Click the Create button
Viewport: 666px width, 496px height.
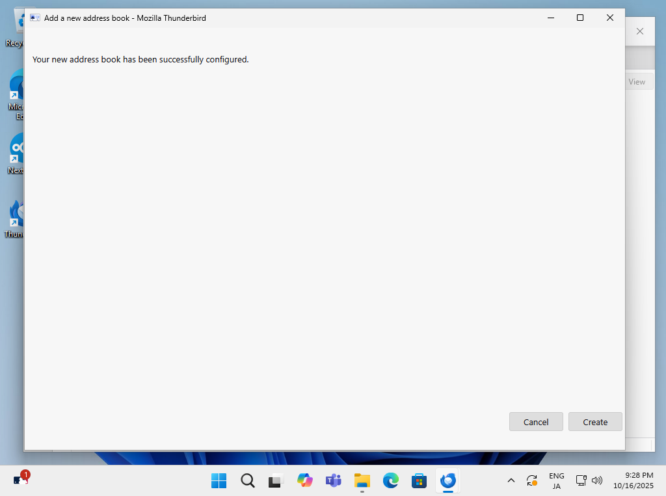pos(595,422)
